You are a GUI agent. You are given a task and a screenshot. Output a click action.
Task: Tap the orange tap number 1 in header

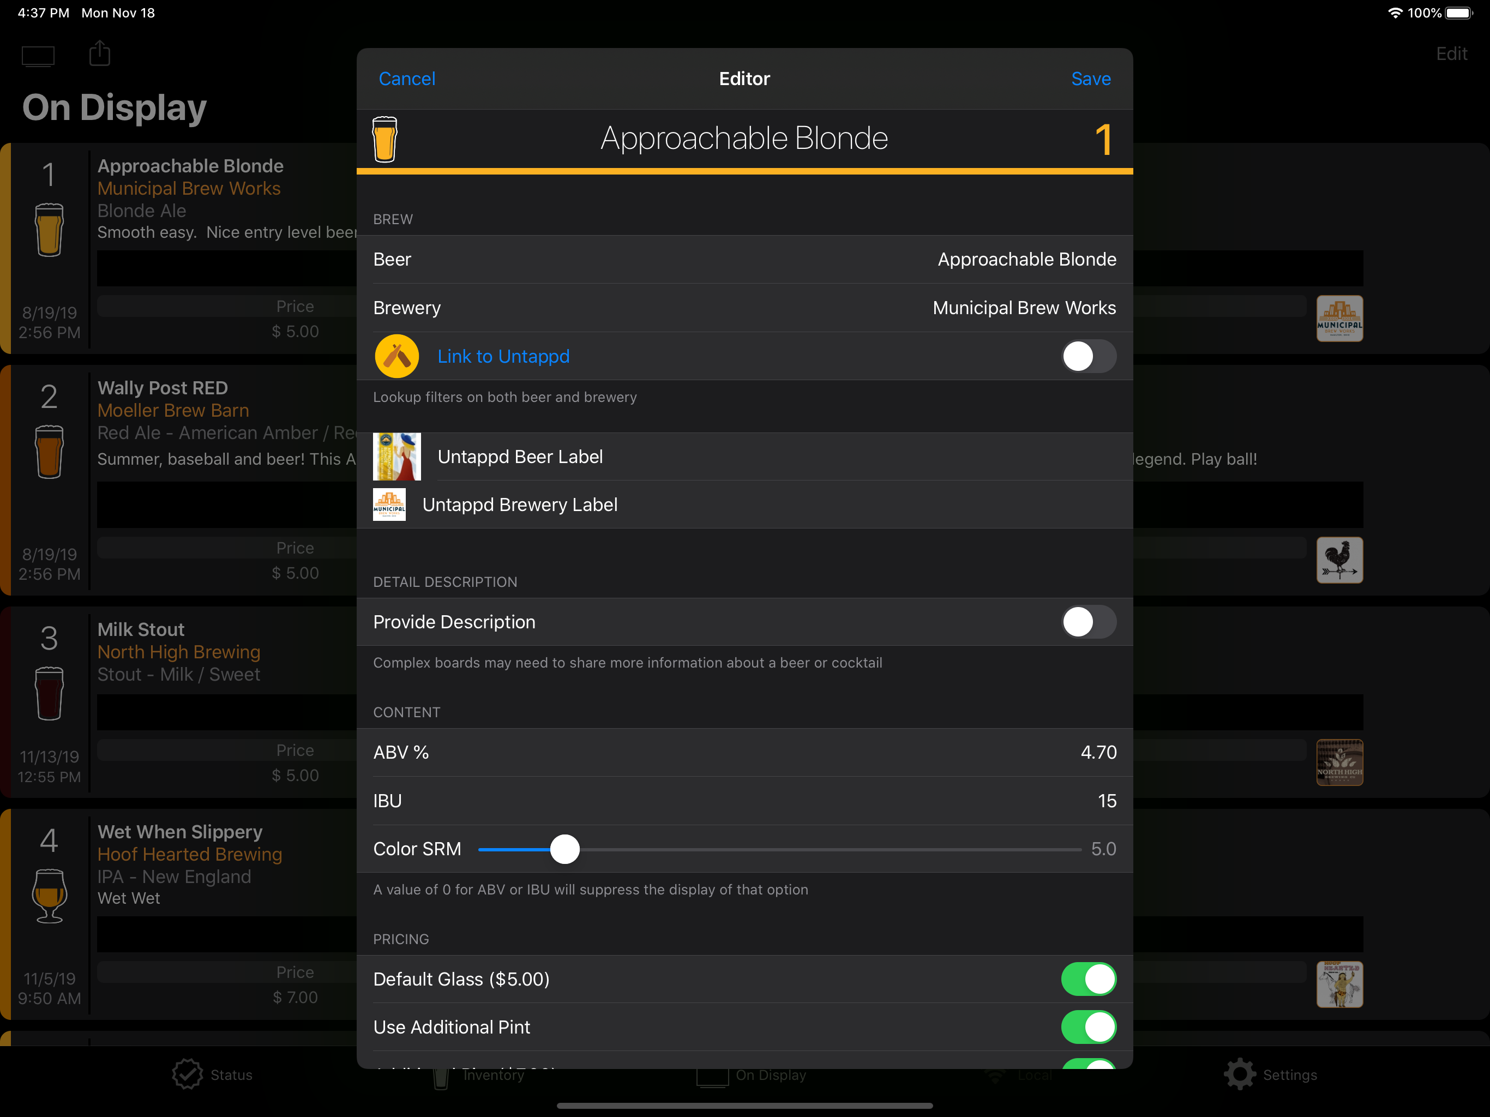(x=1103, y=140)
